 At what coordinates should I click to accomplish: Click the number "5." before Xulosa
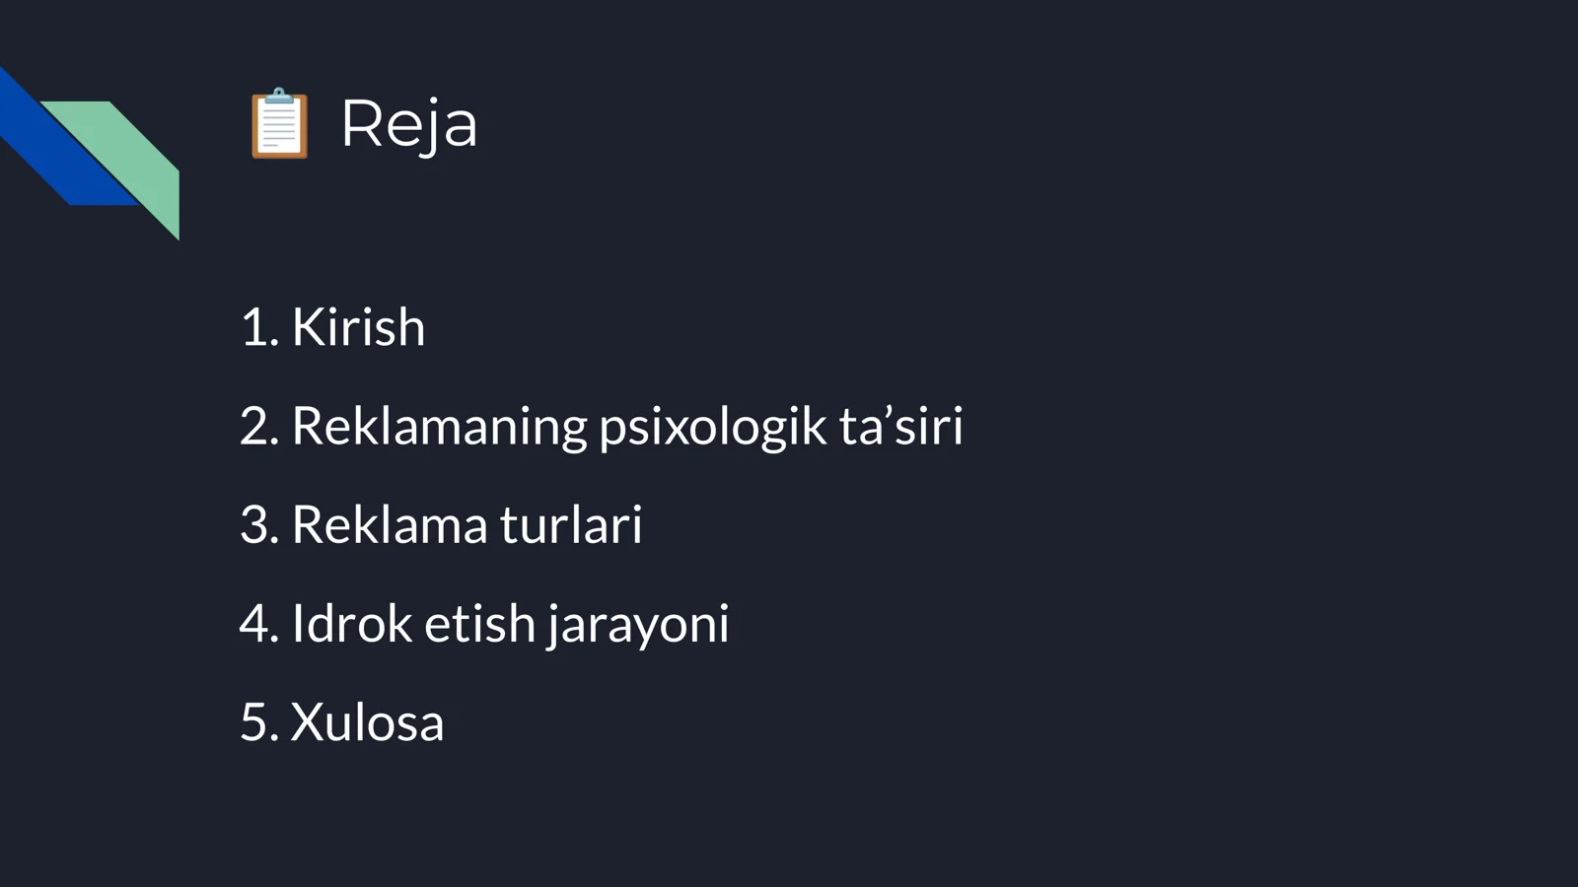pyautogui.click(x=259, y=721)
